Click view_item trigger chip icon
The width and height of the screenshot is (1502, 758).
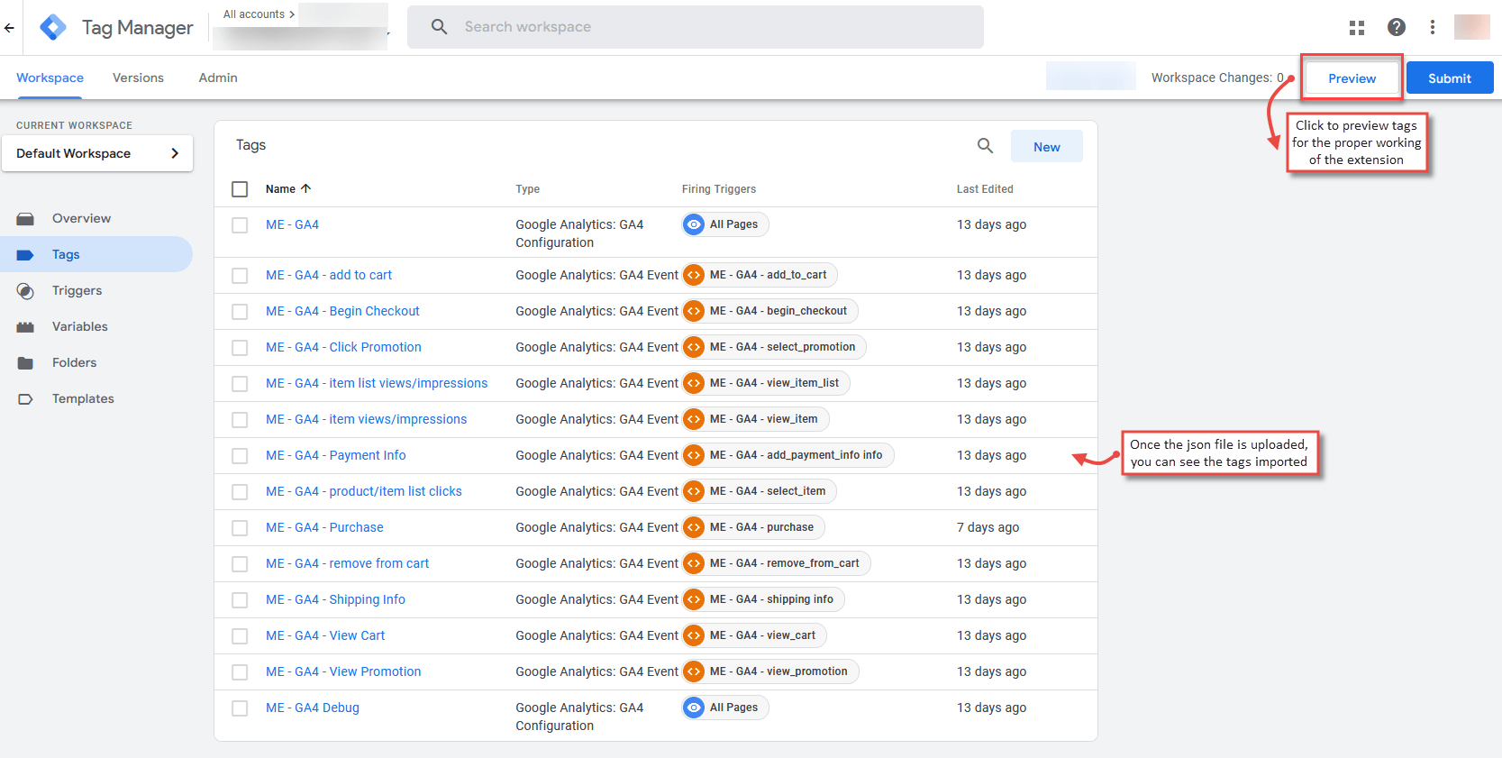tap(694, 419)
